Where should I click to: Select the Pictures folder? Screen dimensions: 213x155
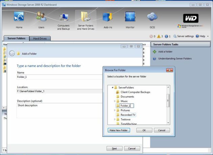(125, 110)
